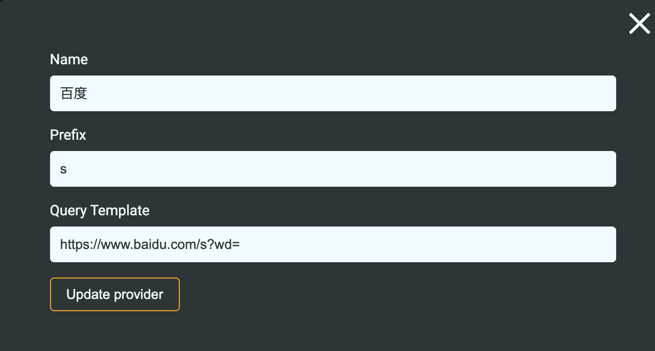
Task: Click the box below Query Template label
Action: 333,244
